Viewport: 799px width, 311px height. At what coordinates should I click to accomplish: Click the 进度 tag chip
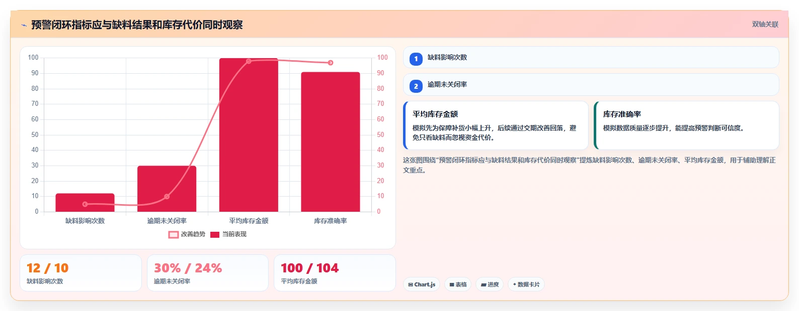[490, 284]
